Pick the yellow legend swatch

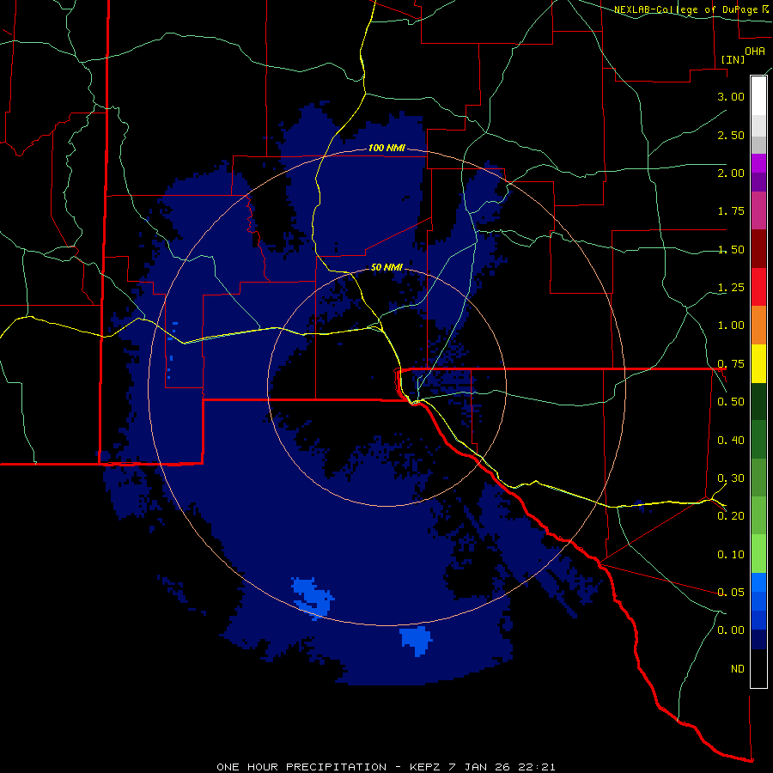[x=758, y=363]
